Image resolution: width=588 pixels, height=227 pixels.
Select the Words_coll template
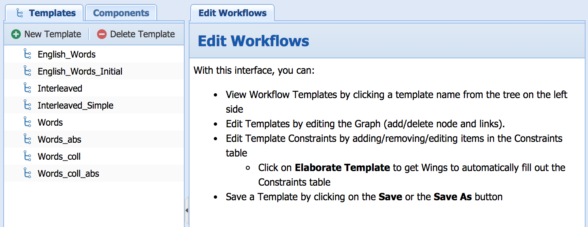pyautogui.click(x=59, y=156)
